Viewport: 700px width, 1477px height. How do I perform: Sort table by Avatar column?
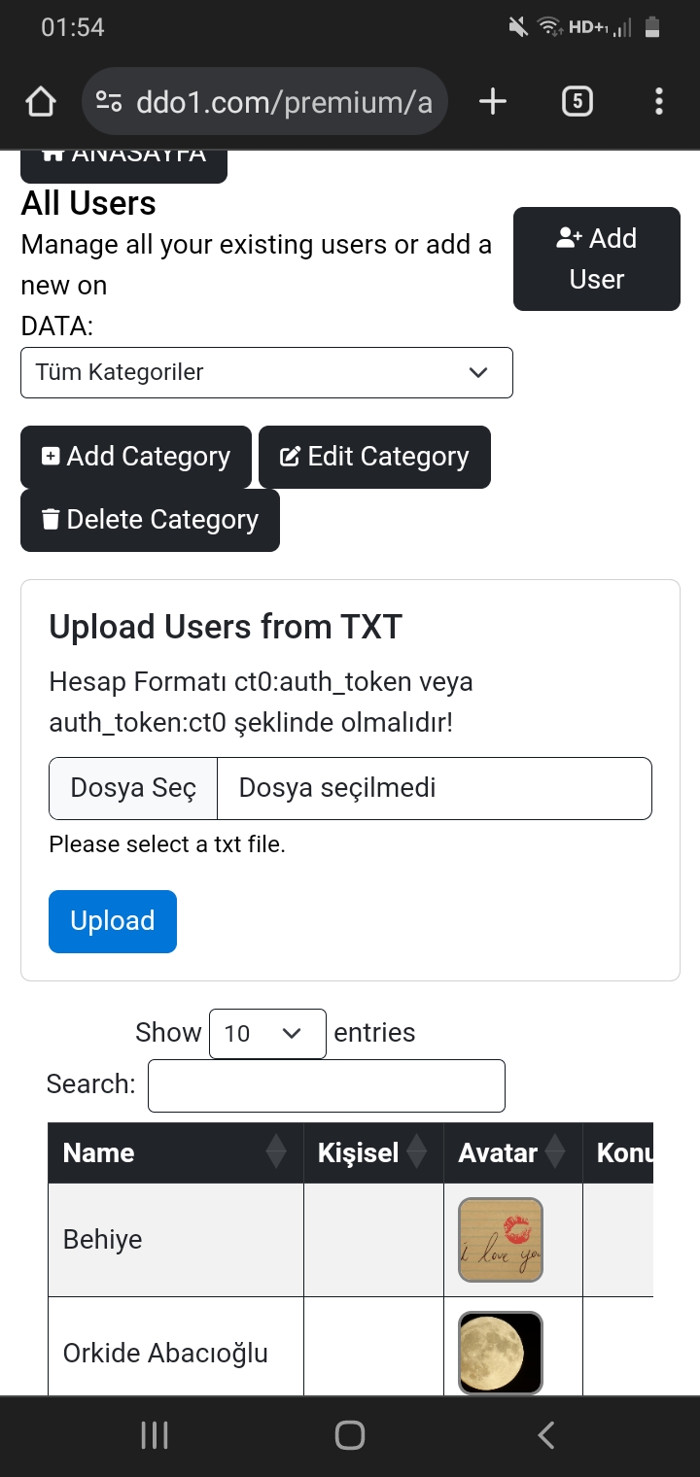pyautogui.click(x=513, y=1152)
